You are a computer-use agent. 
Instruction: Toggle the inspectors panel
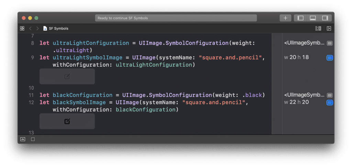[325, 18]
